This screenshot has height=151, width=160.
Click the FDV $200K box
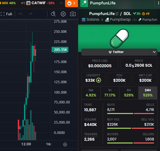click(119, 78)
